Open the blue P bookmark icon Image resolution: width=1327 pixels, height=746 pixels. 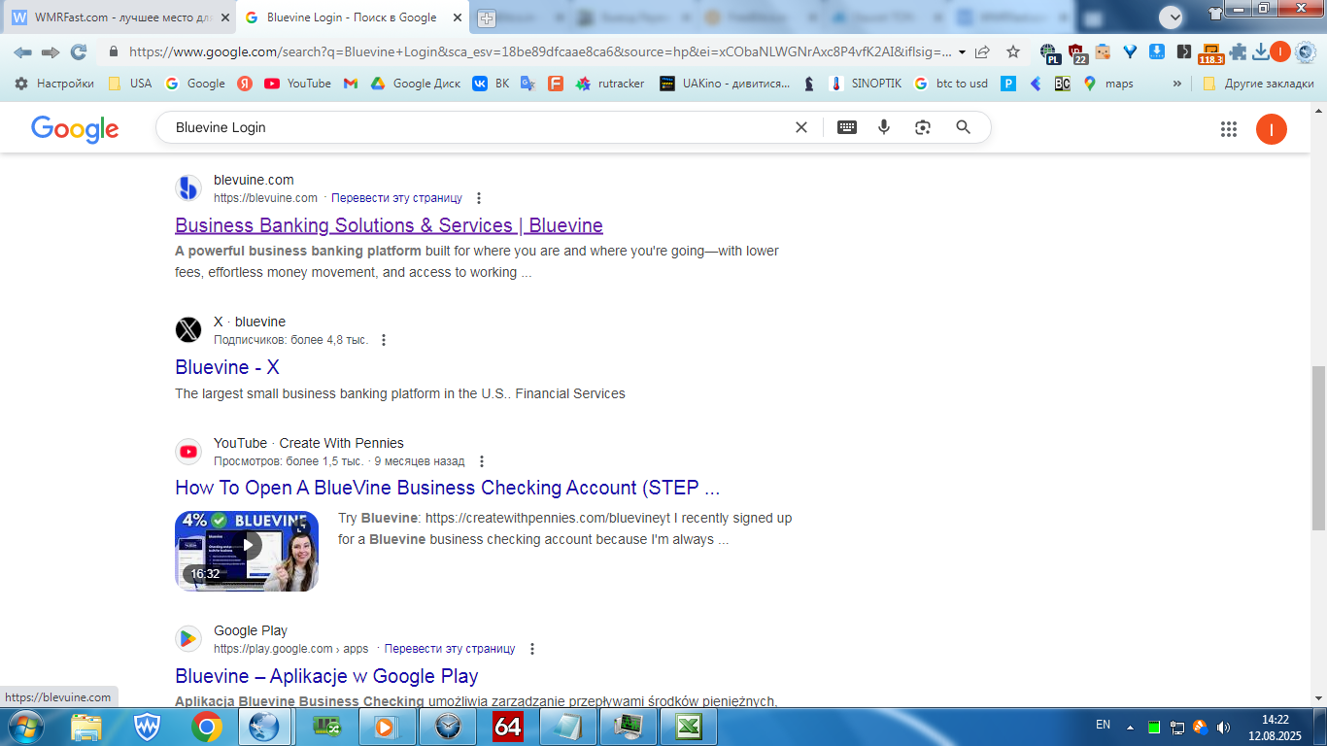point(1008,84)
